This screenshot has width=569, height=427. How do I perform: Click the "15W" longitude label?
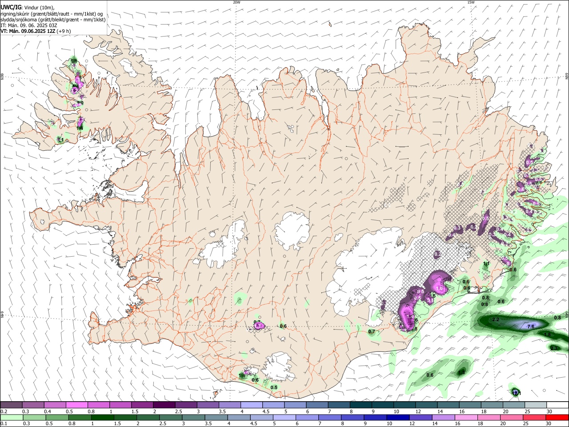pyautogui.click(x=471, y=2)
